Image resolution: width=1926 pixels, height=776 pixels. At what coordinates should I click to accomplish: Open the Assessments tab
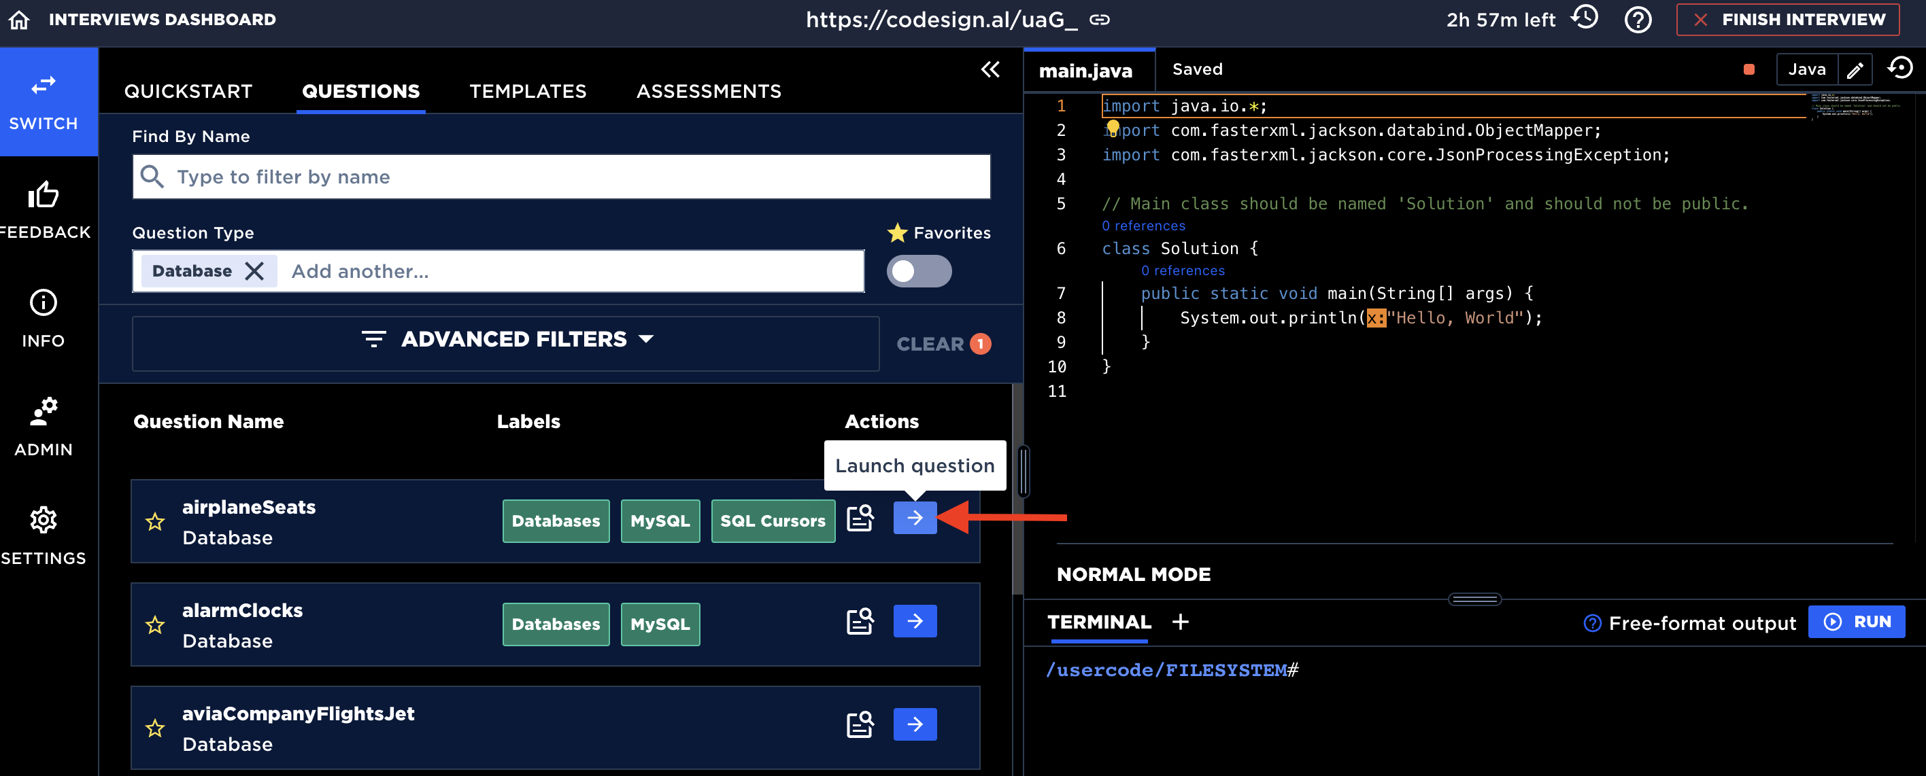(709, 91)
